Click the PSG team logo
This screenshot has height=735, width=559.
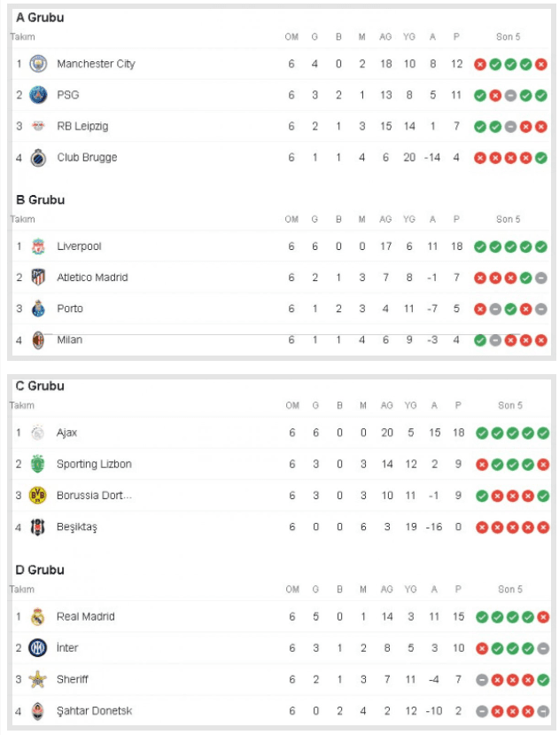[x=38, y=95]
